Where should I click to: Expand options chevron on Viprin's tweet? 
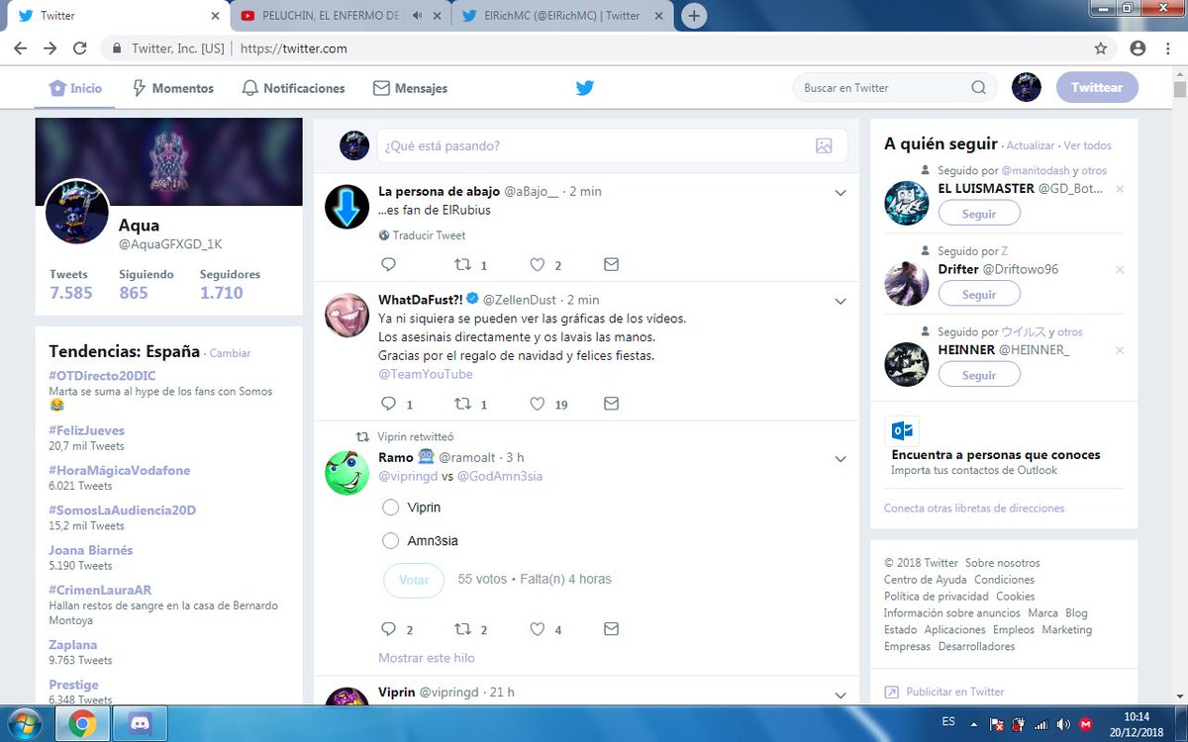(841, 695)
